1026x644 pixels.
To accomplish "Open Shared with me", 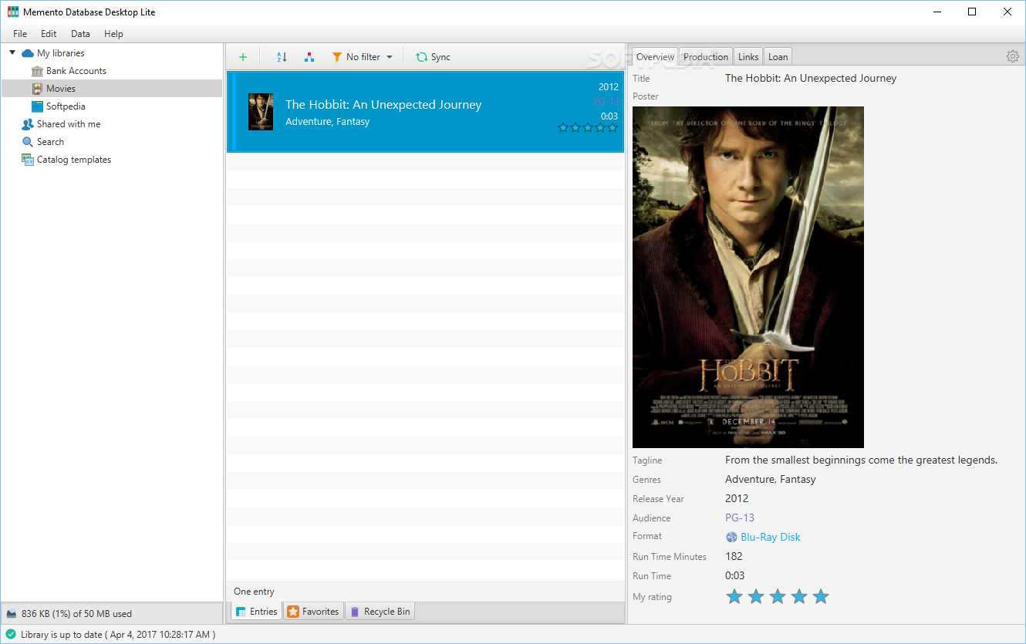I will coord(69,124).
